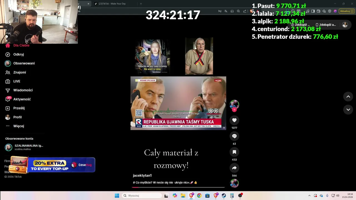The image size is (356, 200).
Task: Open File Explorer from taskbar
Action: [183, 196]
